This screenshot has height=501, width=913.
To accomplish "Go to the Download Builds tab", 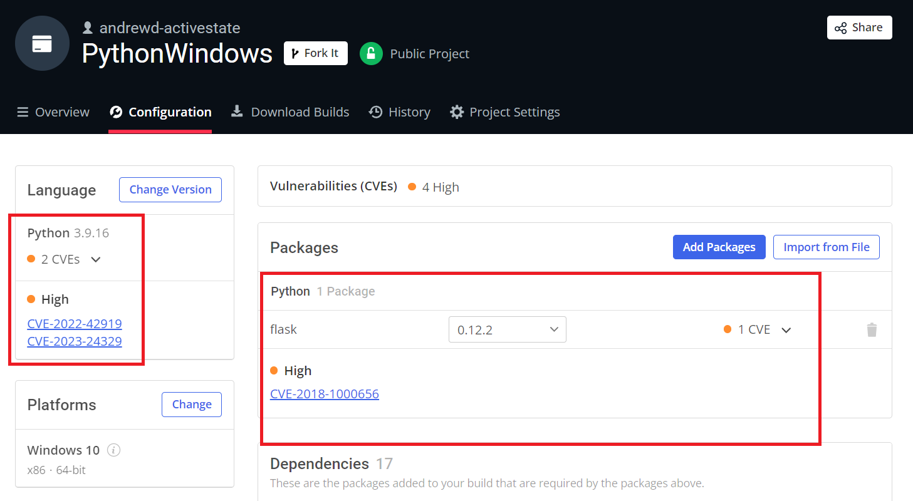I will 290,112.
